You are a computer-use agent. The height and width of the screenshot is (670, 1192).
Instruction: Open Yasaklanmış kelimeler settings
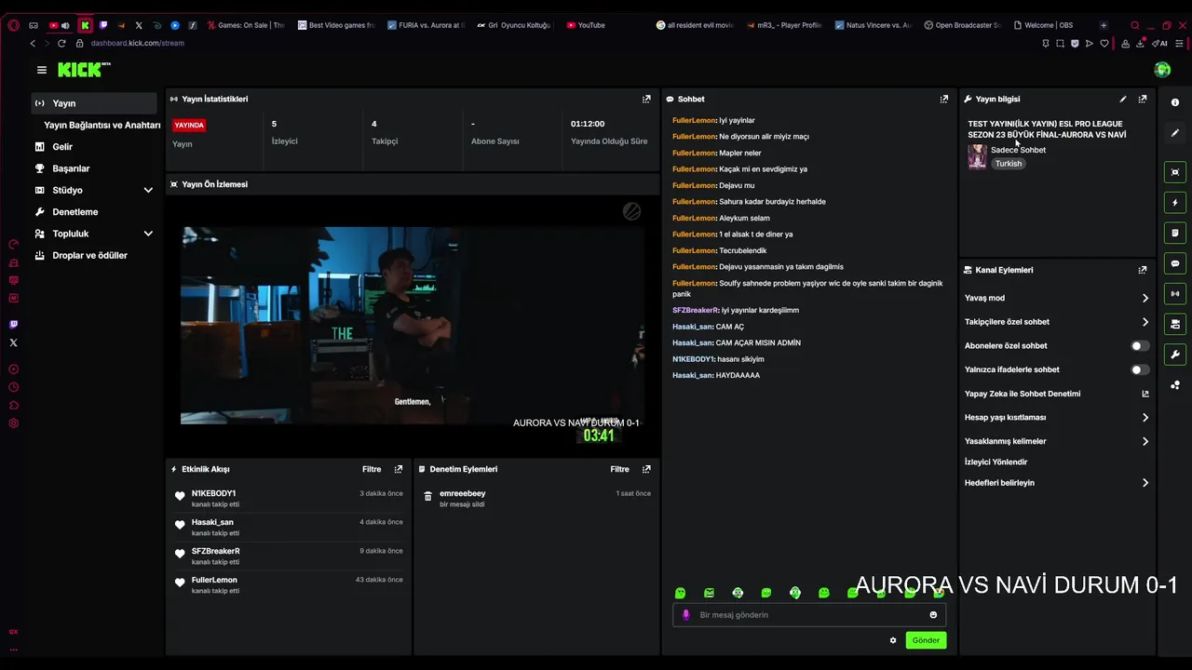coord(1056,441)
